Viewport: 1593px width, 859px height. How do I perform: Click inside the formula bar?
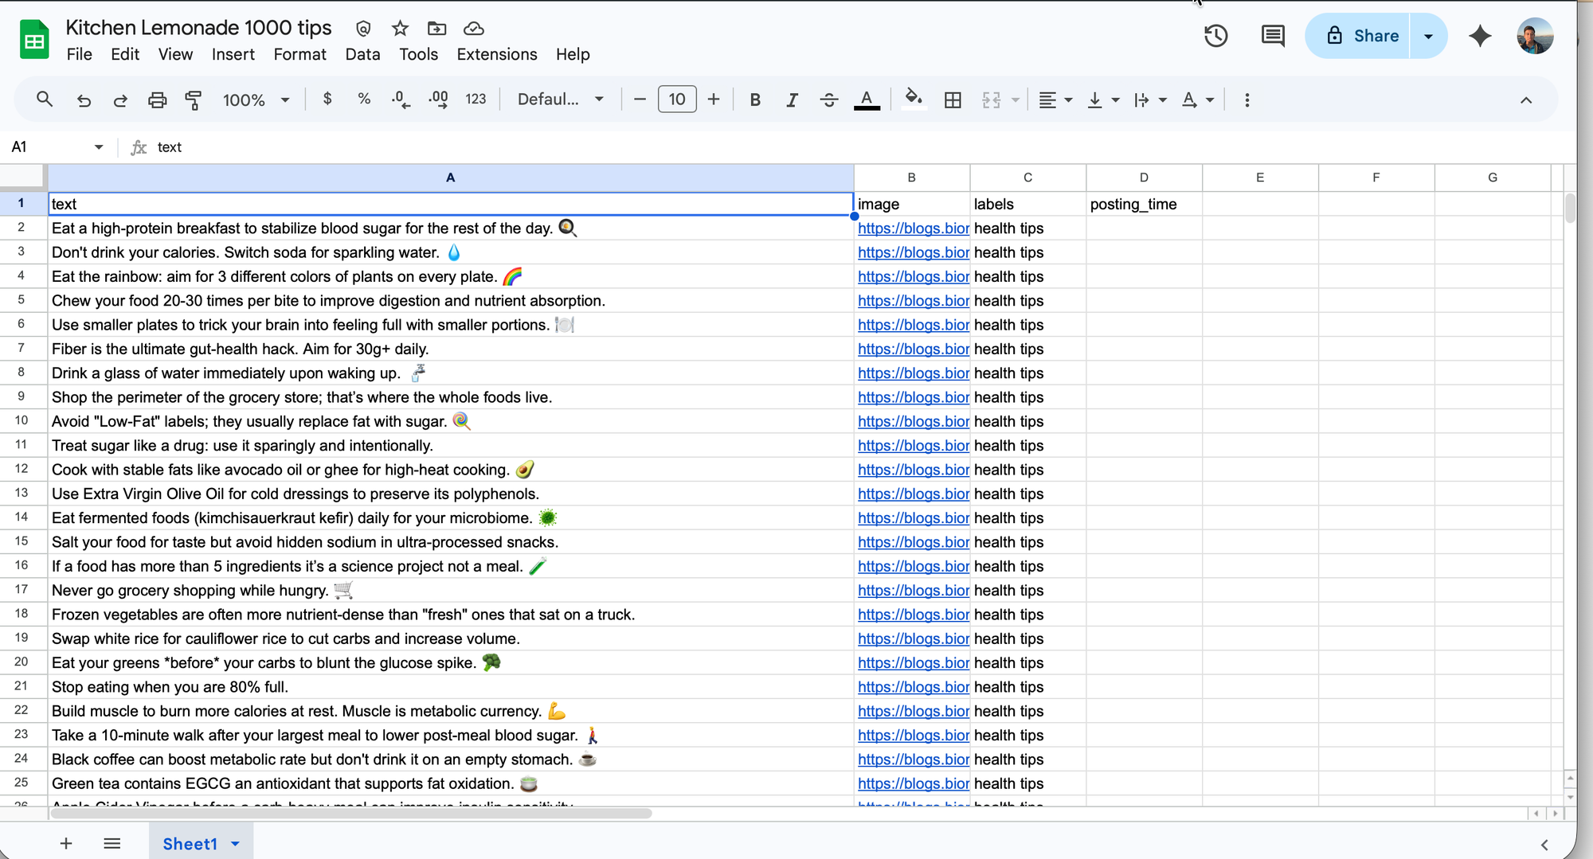(x=478, y=147)
